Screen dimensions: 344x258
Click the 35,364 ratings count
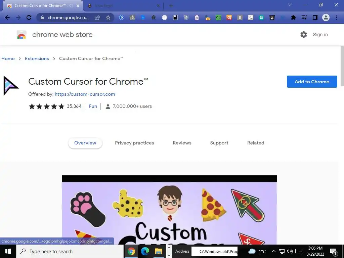[74, 106]
